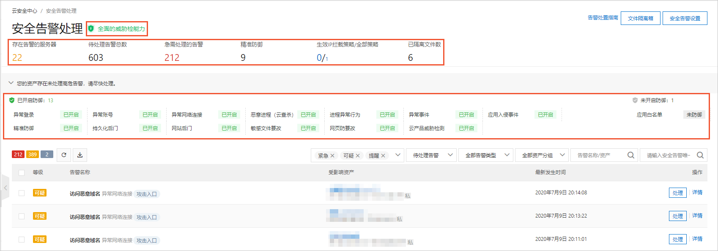
Task: Click green shield icon beside 全面的威胁检测能力
Action: (91, 29)
